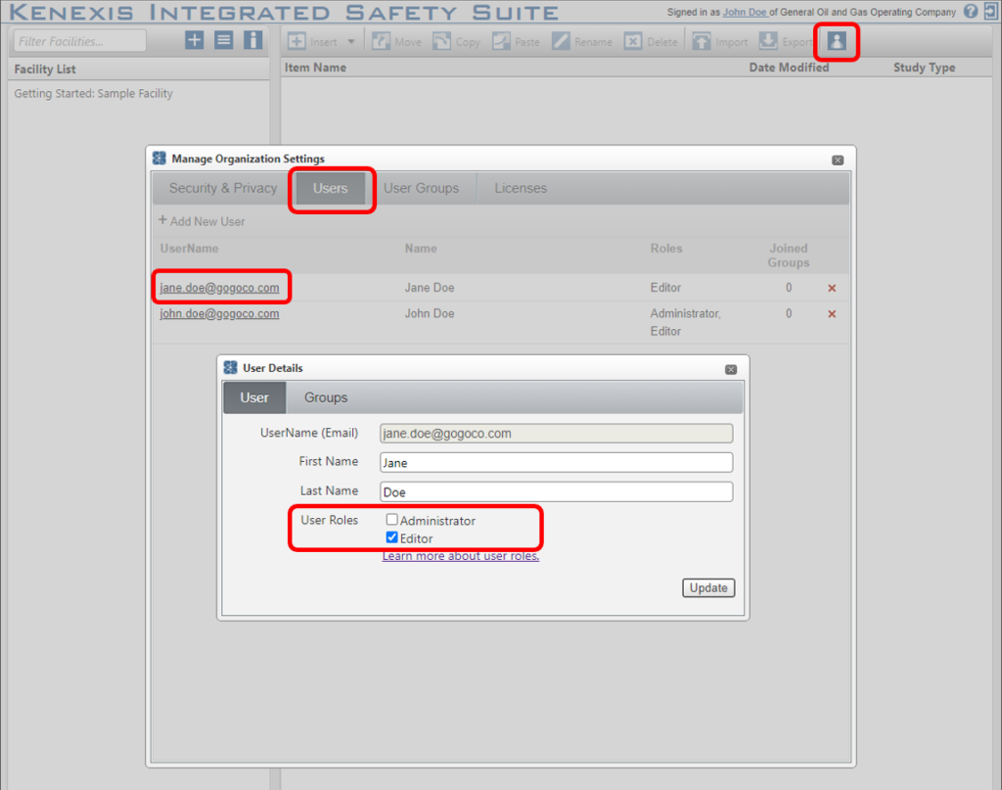Select the Move toolbar icon

pyautogui.click(x=381, y=41)
